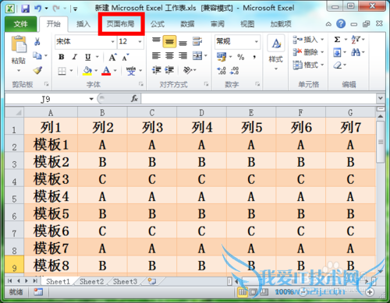The image size is (390, 303).
Task: Switch to Data (数据) tab
Action: click(x=187, y=24)
